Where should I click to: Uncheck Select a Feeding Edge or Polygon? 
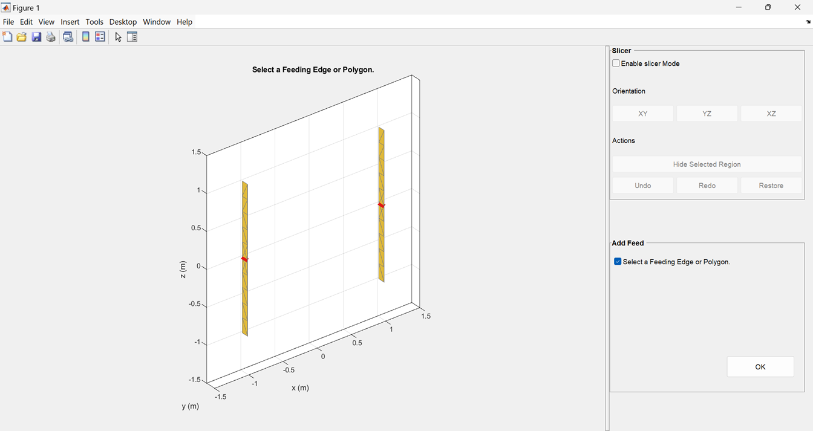tap(618, 261)
